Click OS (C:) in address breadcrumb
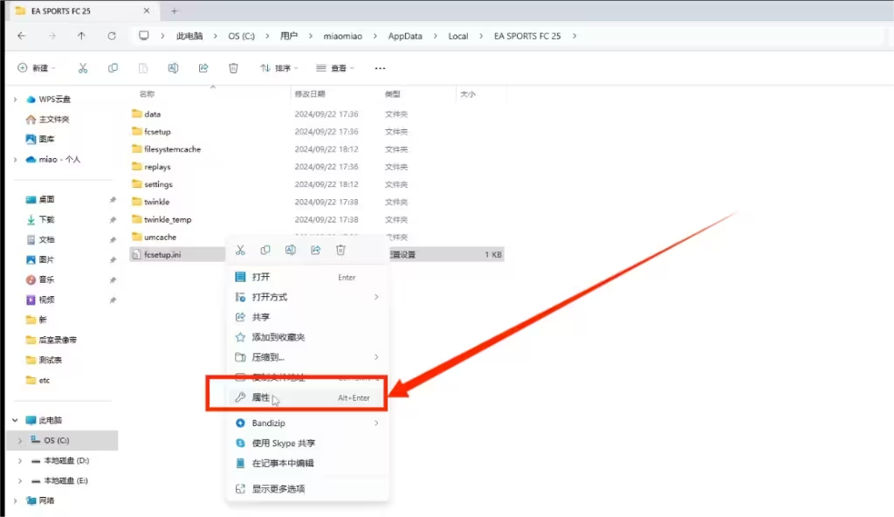 [x=241, y=36]
